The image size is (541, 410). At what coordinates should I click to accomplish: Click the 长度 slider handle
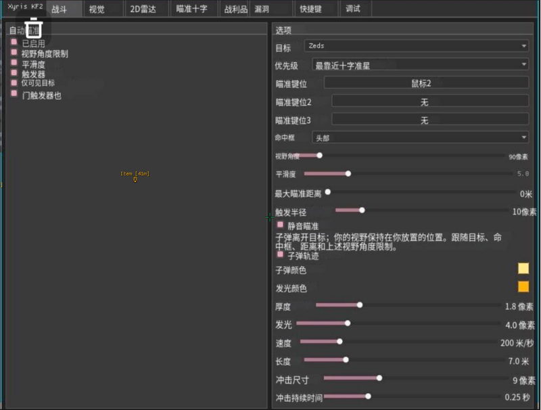(346, 360)
